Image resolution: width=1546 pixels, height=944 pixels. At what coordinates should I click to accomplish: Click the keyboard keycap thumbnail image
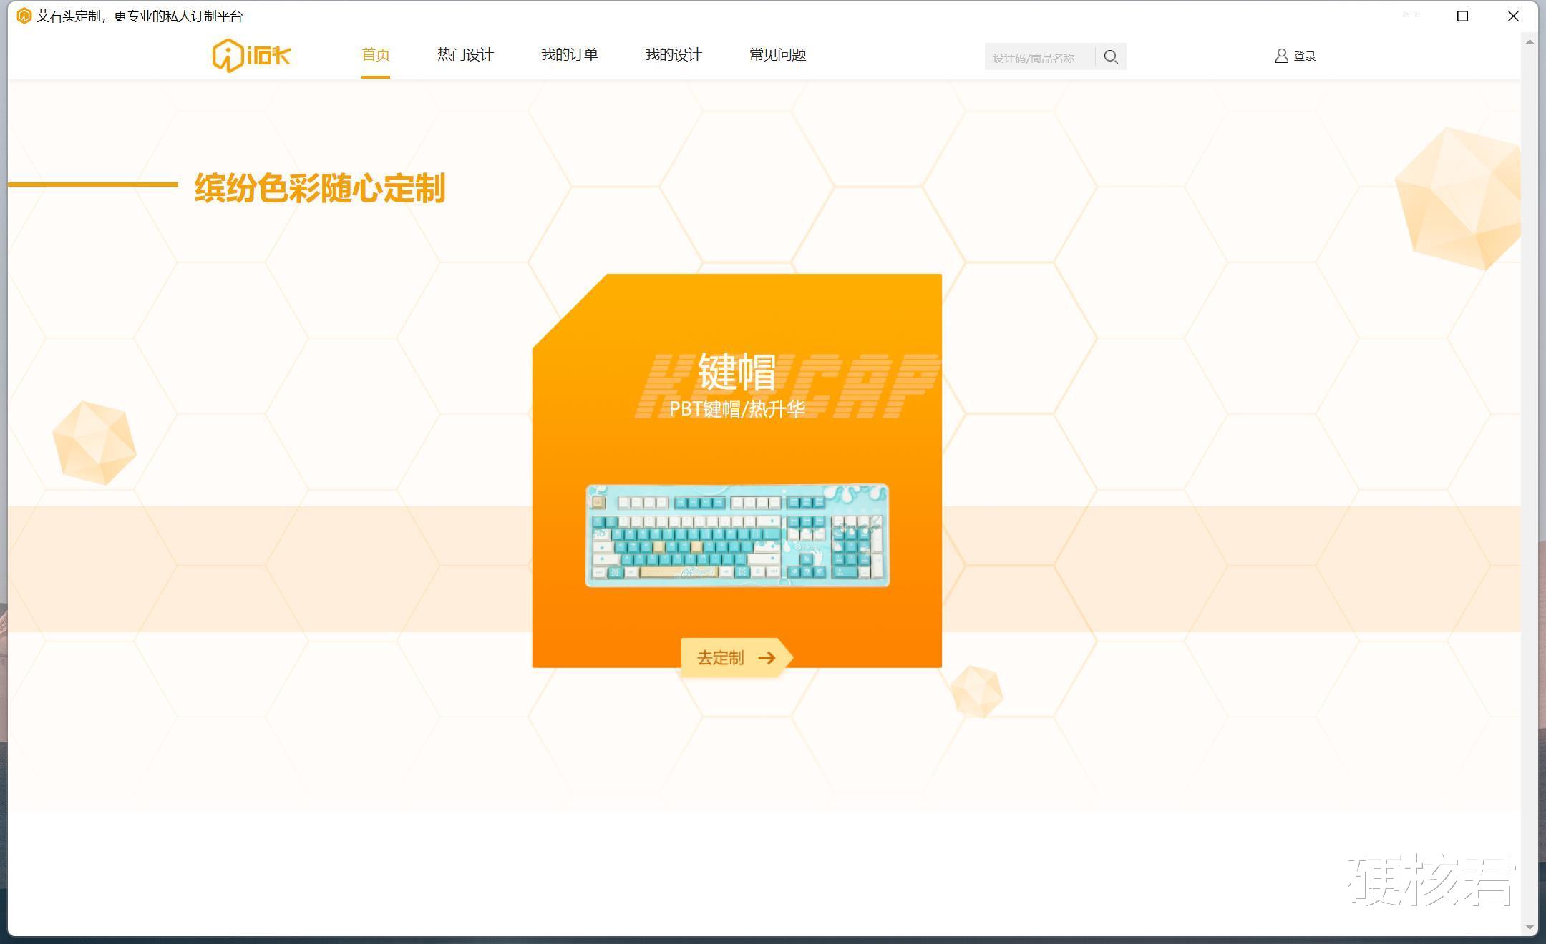click(737, 535)
